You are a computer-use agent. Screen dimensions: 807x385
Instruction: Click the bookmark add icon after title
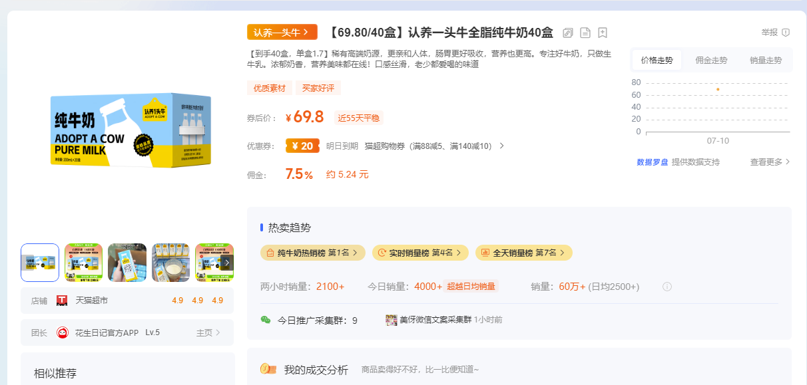603,33
